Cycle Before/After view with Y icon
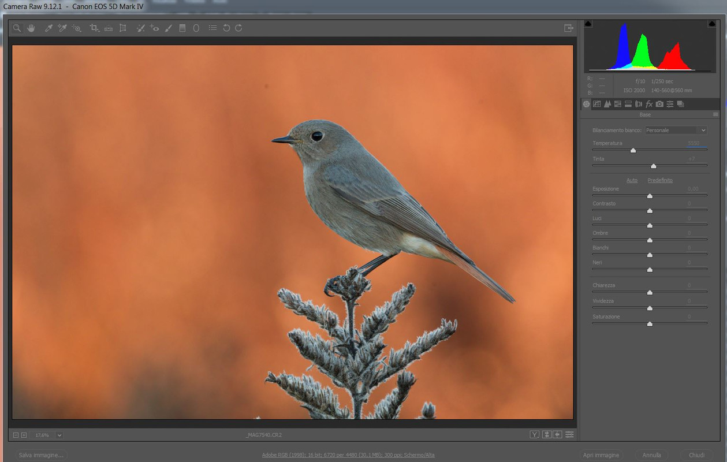 (x=535, y=434)
